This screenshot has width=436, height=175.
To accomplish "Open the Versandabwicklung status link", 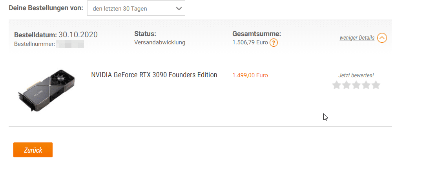I will point(160,42).
